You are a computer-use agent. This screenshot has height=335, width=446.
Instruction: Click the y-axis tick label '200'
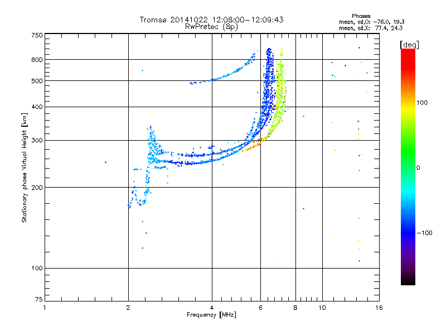pyautogui.click(x=37, y=188)
